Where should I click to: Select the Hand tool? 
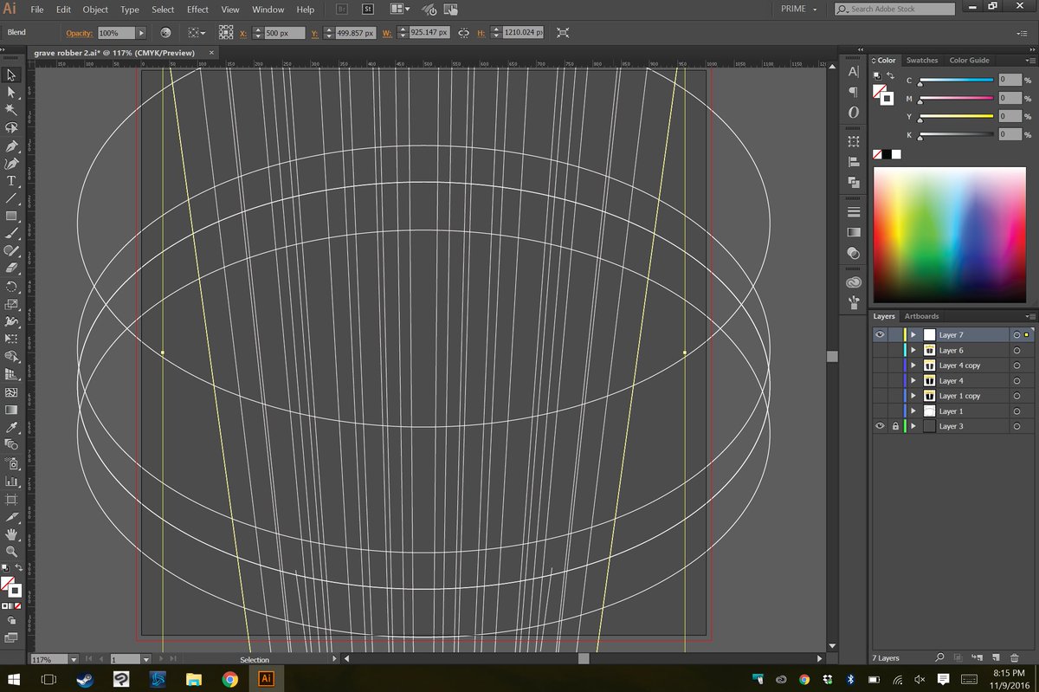(11, 534)
